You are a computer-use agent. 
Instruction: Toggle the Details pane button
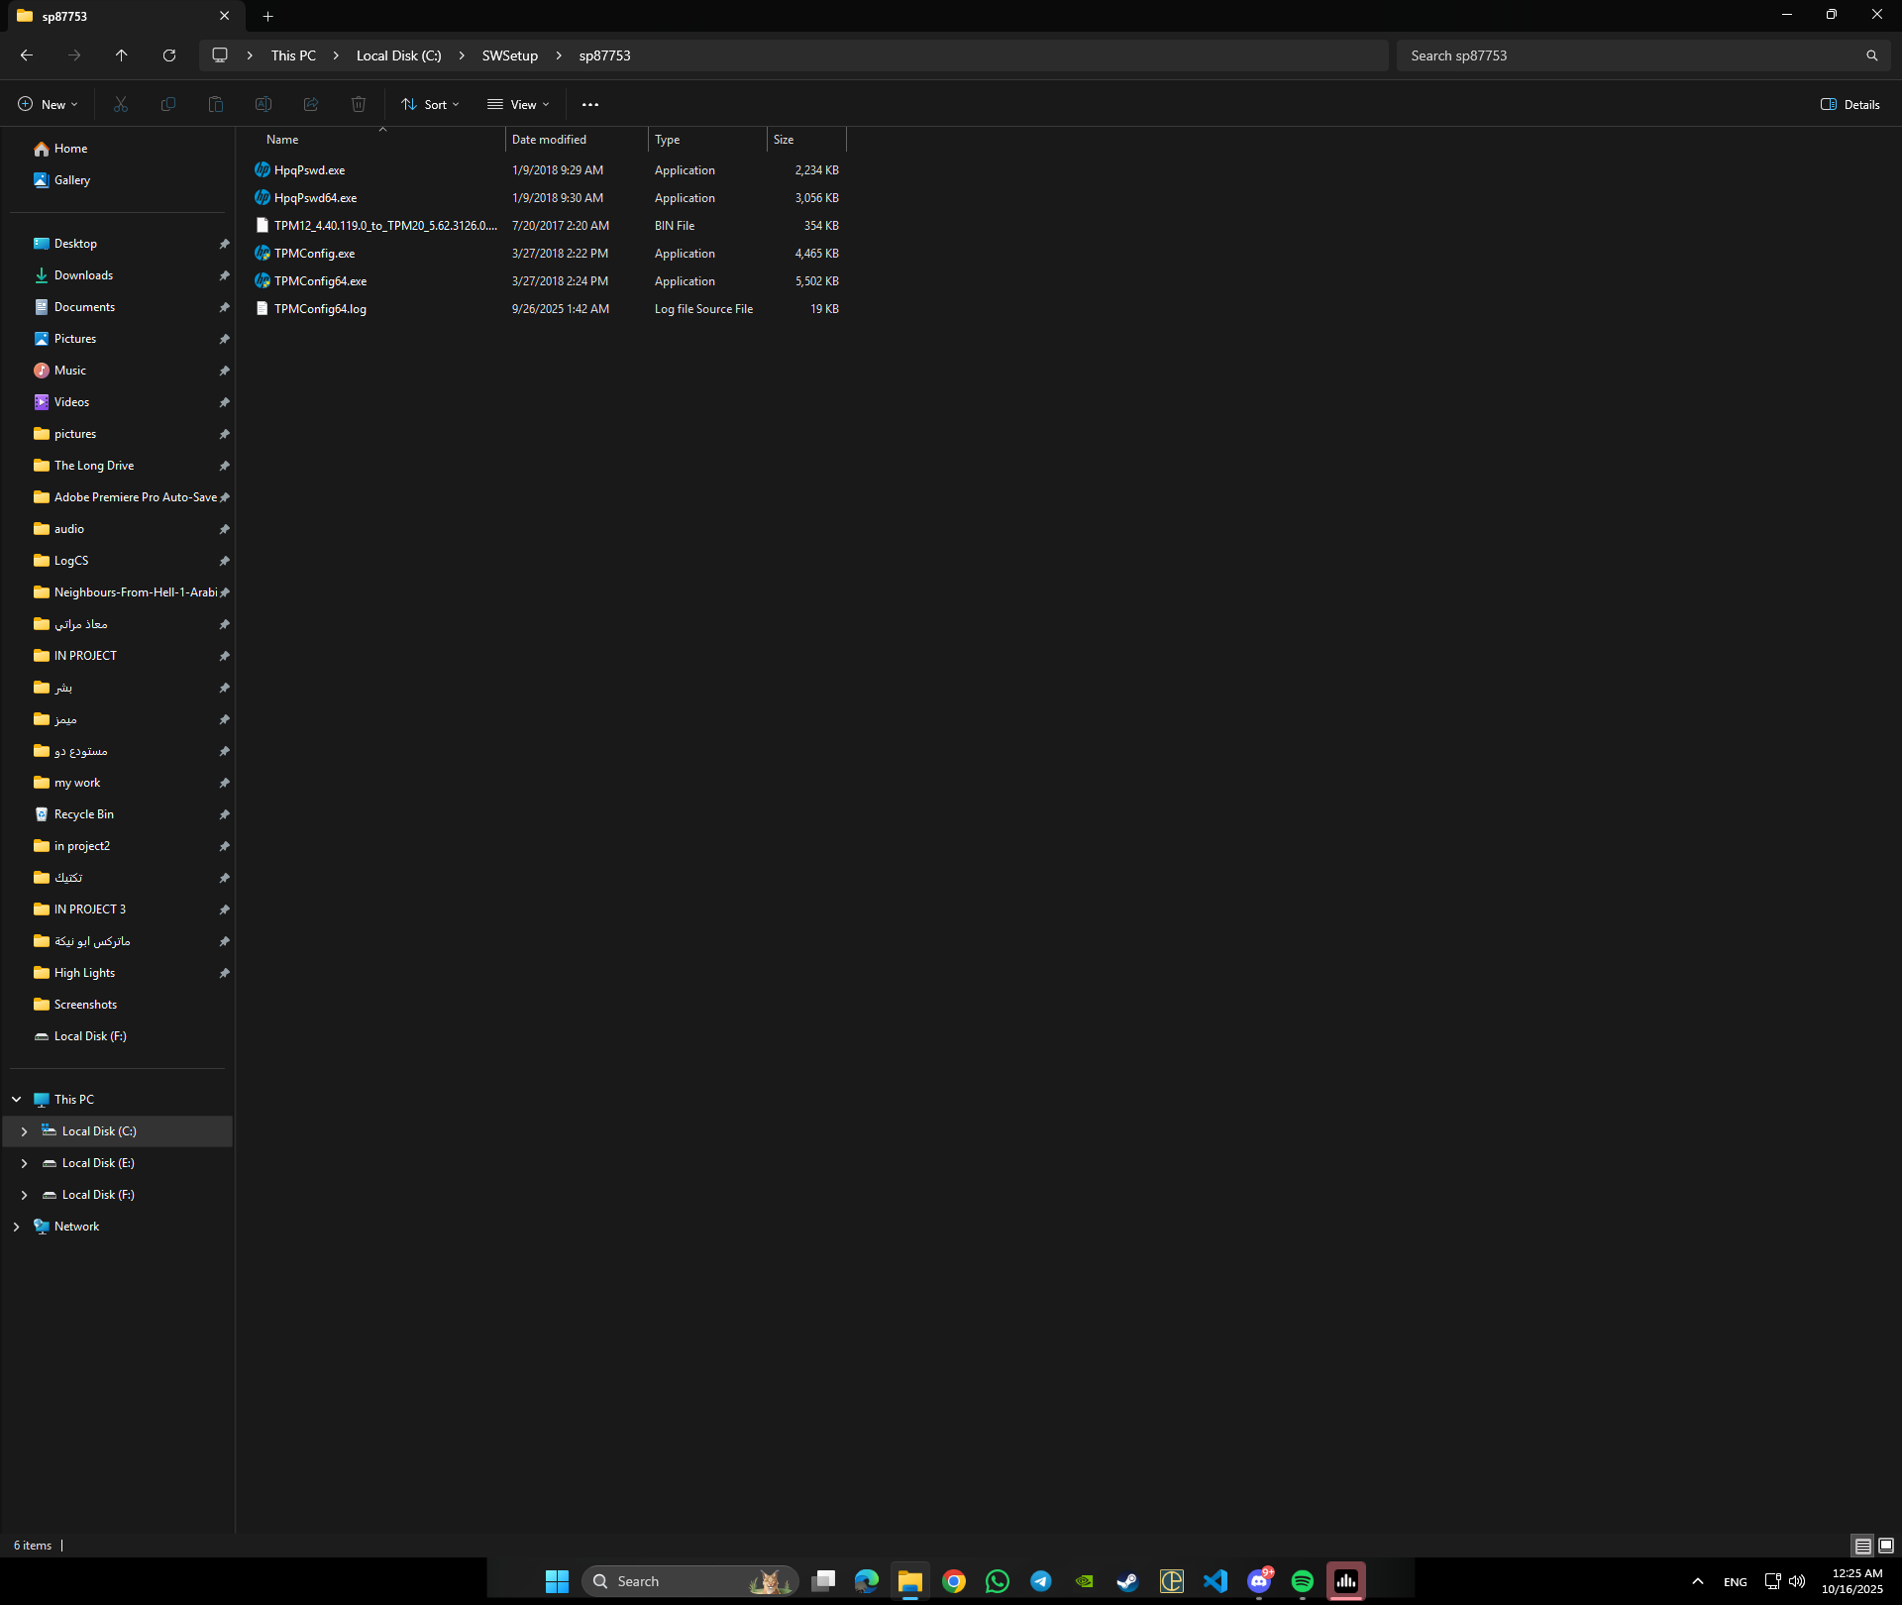point(1850,104)
